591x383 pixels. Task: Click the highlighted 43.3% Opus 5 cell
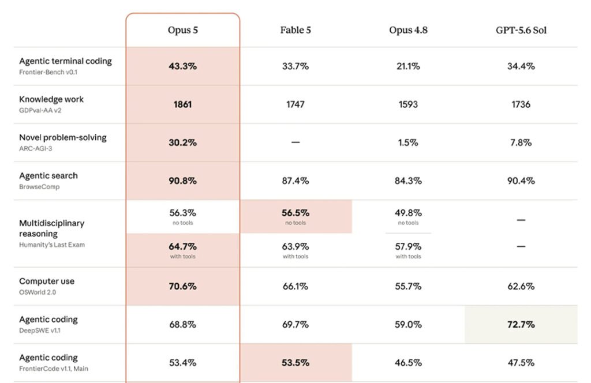(x=183, y=66)
